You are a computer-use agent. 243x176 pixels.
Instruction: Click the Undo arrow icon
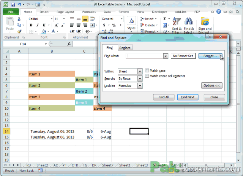pos(19,4)
